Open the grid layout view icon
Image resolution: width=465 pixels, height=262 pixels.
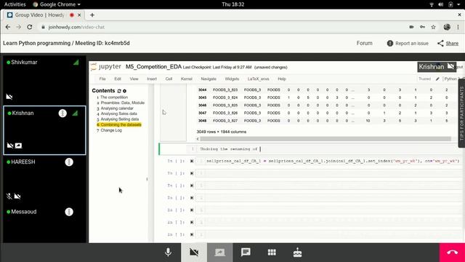[x=272, y=253]
